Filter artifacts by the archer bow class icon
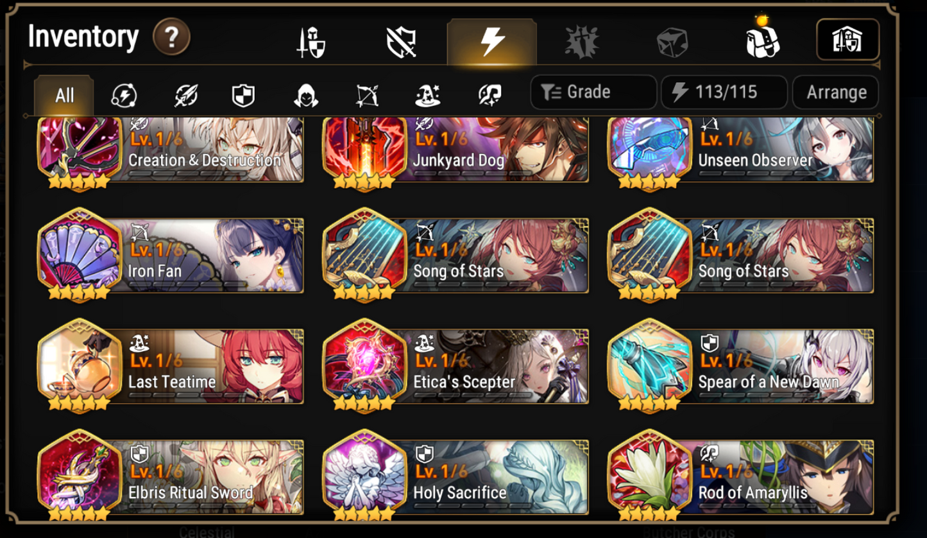 tap(368, 96)
